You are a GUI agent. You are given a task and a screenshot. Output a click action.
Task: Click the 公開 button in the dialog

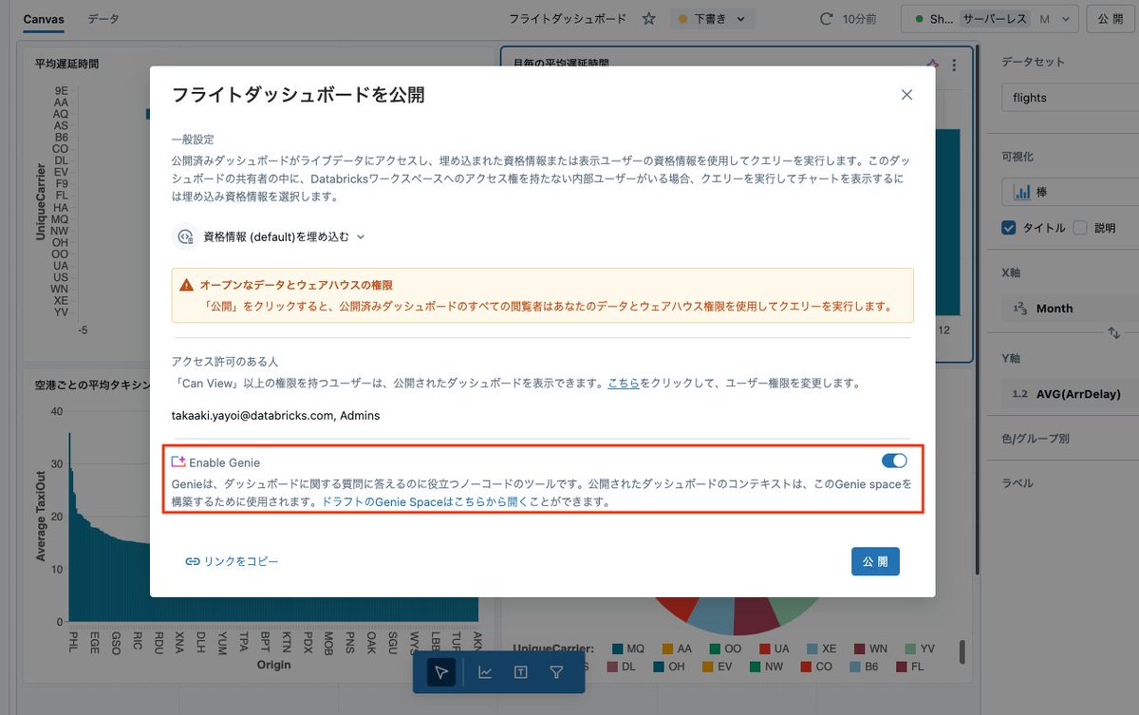click(874, 561)
